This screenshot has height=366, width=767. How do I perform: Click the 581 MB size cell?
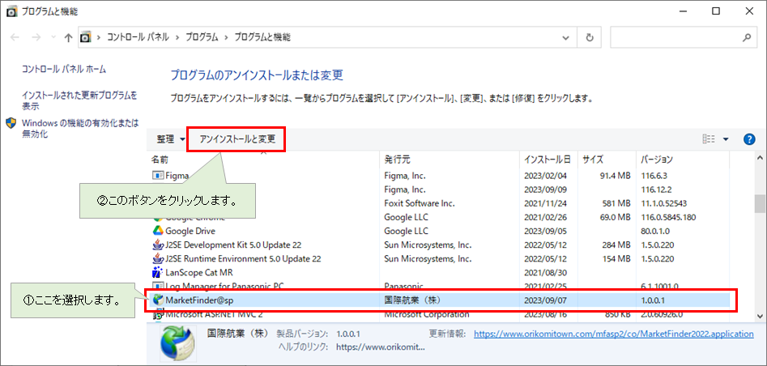coord(618,202)
